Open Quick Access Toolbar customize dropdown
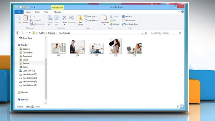The image size is (215, 121). tap(35, 7)
